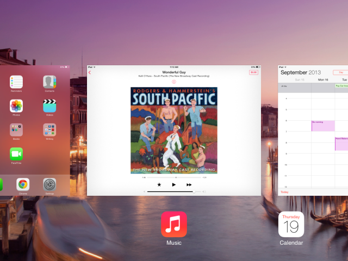Viewport: 348px width, 261px height.
Task: Star the track Wonderful Guy
Action: click(159, 185)
